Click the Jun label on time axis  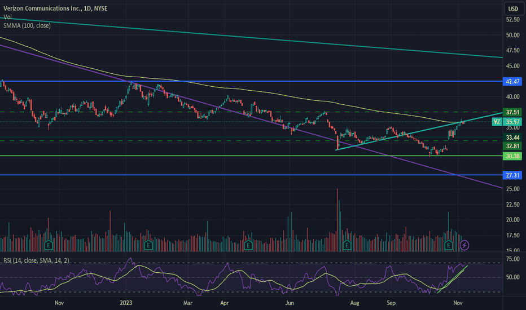click(290, 303)
